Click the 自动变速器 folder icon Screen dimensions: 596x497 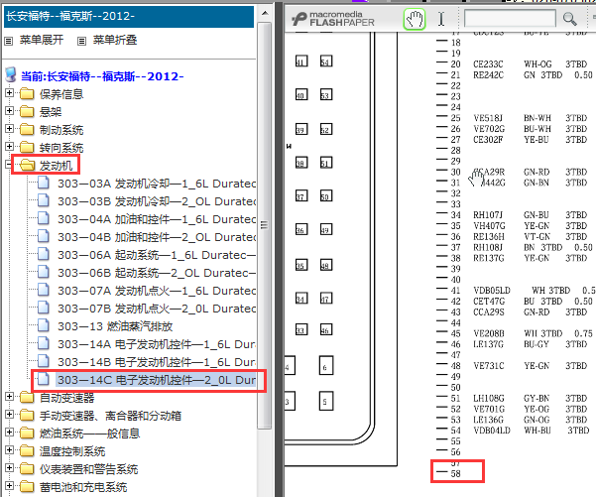pos(27,397)
